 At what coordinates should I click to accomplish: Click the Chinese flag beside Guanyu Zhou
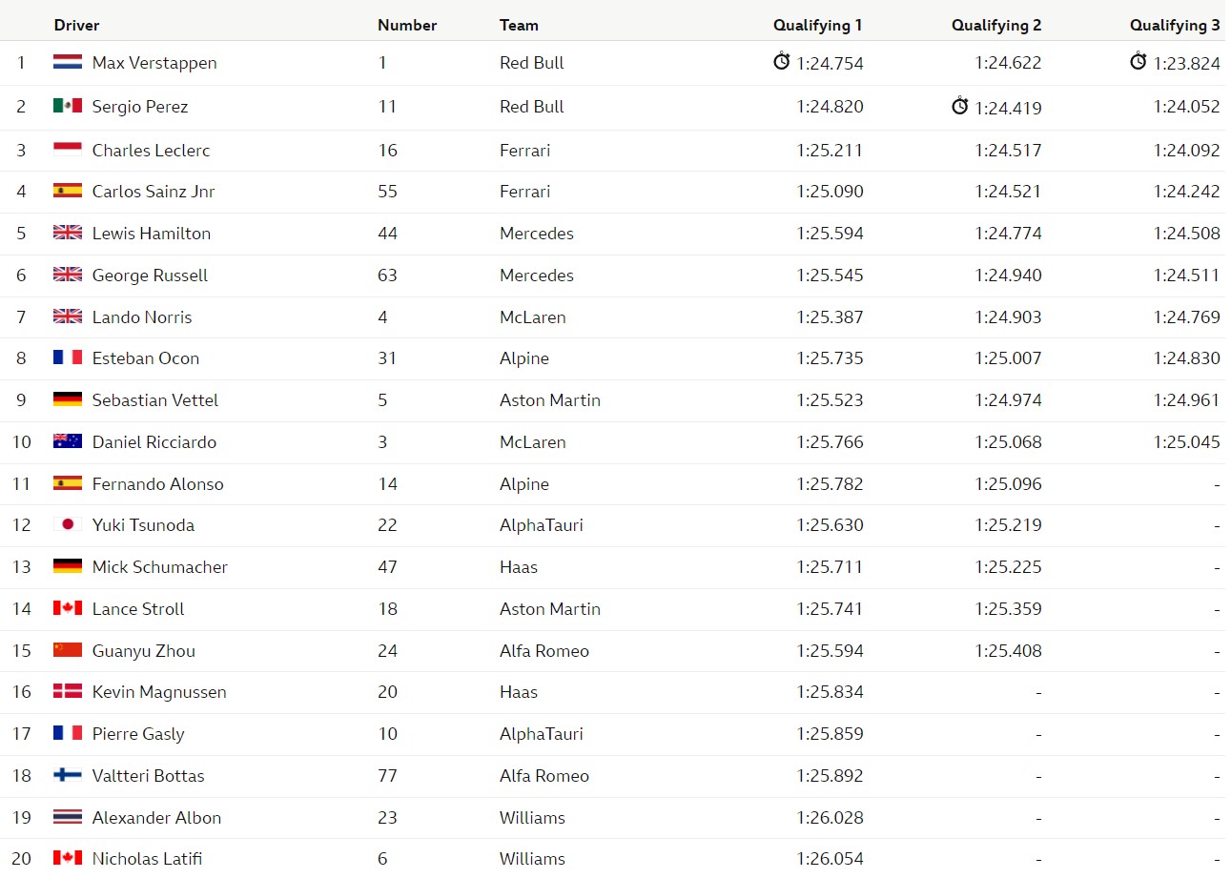[68, 650]
